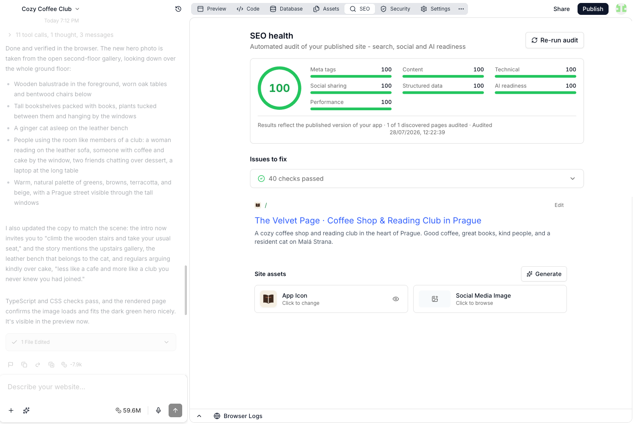This screenshot has height=424, width=637.
Task: Switch to the Code tab
Action: [248, 9]
